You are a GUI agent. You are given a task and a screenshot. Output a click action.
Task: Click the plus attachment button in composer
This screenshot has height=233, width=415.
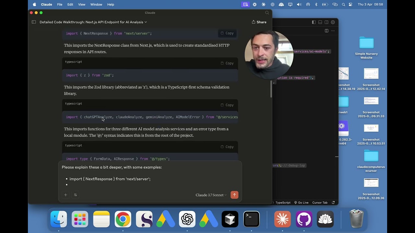[x=65, y=195]
